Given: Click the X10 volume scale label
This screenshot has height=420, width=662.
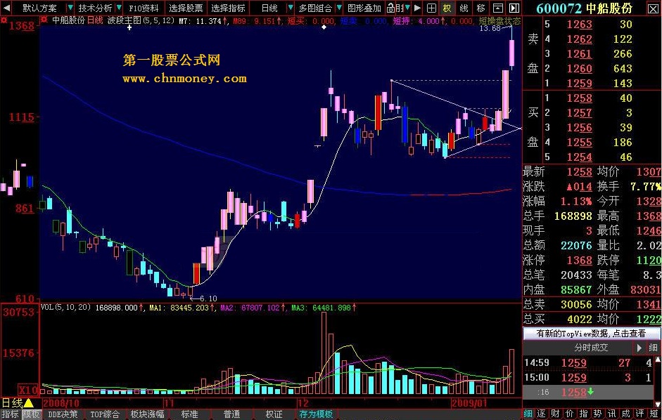Looking at the screenshot, I should tap(28, 390).
